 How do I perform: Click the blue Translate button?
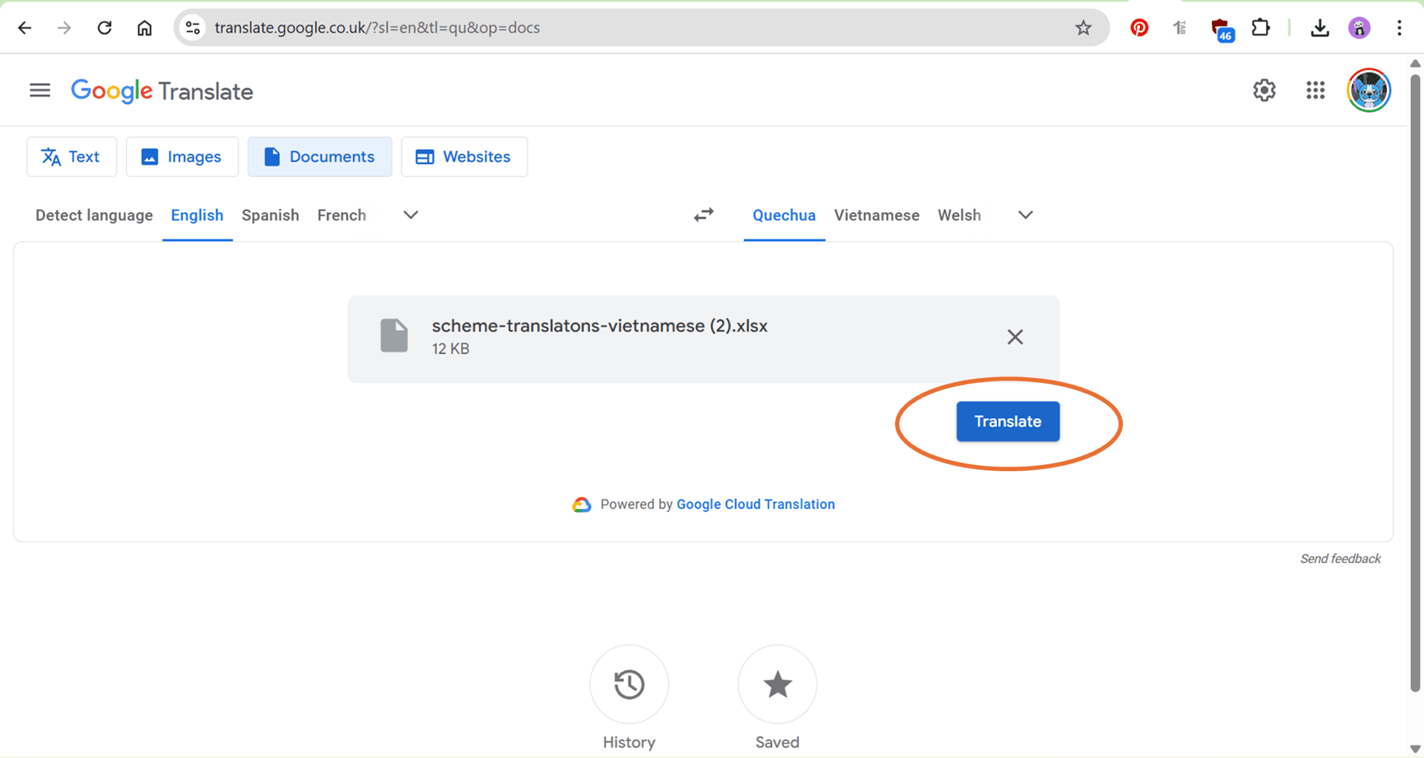pos(1007,421)
